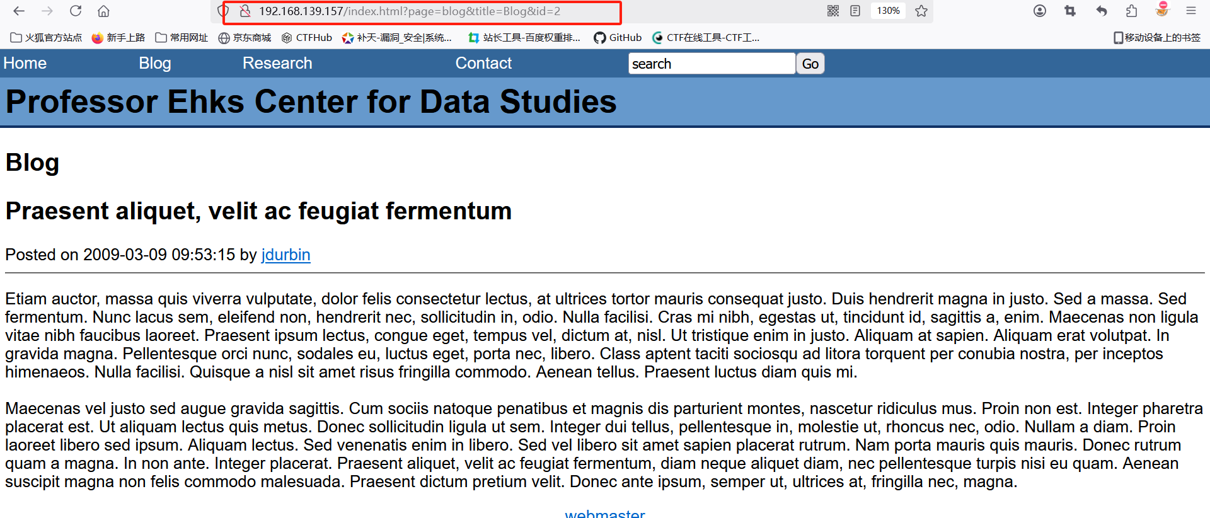Open the jdurbin author link

(x=285, y=255)
